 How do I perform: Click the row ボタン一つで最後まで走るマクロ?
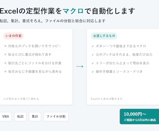click(124, 46)
